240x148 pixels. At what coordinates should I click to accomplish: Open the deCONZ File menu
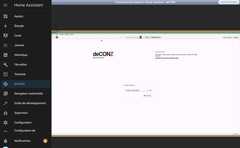54,34
